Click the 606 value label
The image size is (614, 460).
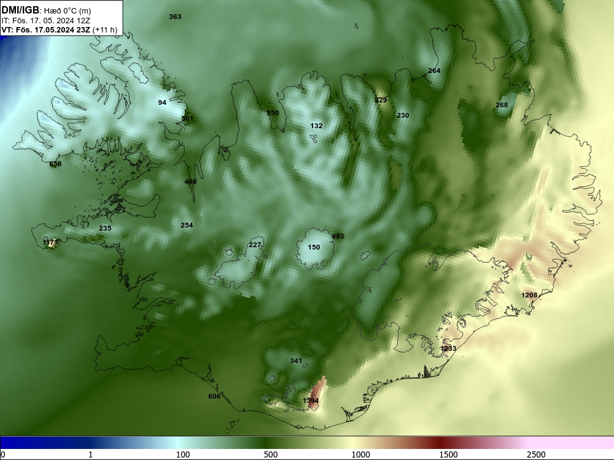214,397
